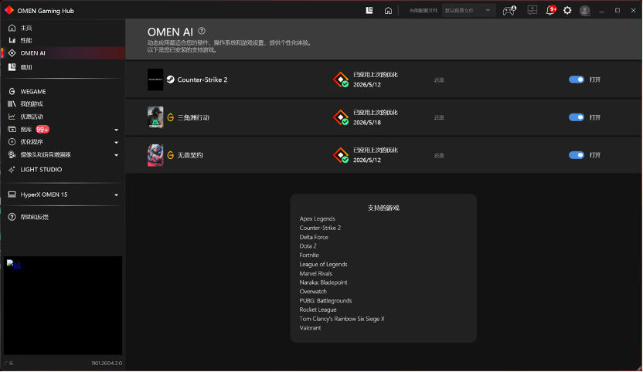
Task: Open LIGHT STUDIO from the sidebar
Action: (41, 169)
